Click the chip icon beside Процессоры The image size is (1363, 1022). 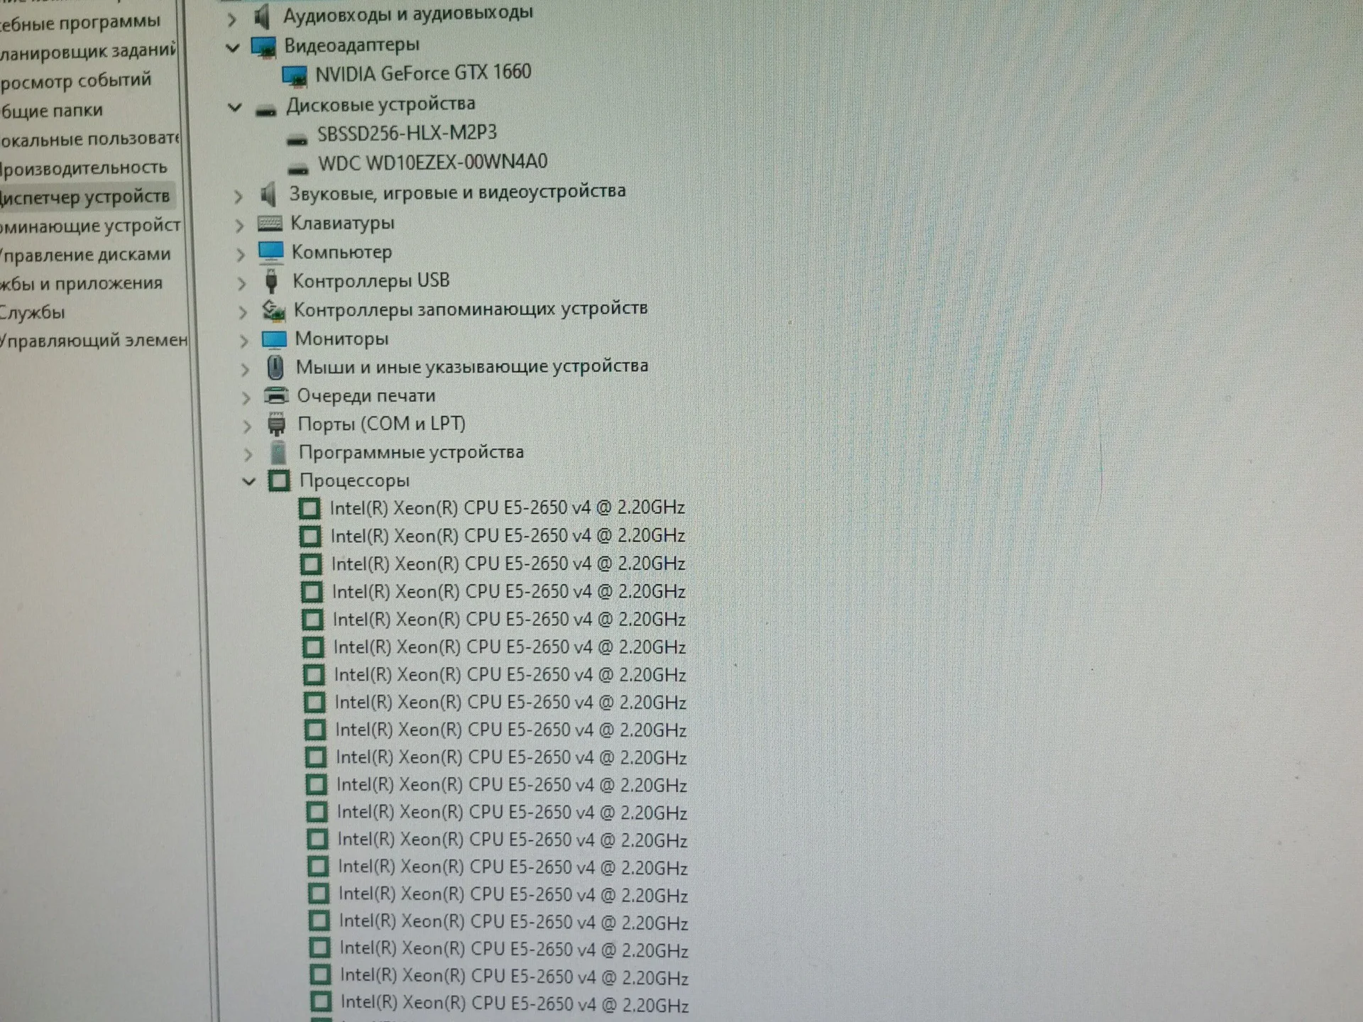coord(279,480)
